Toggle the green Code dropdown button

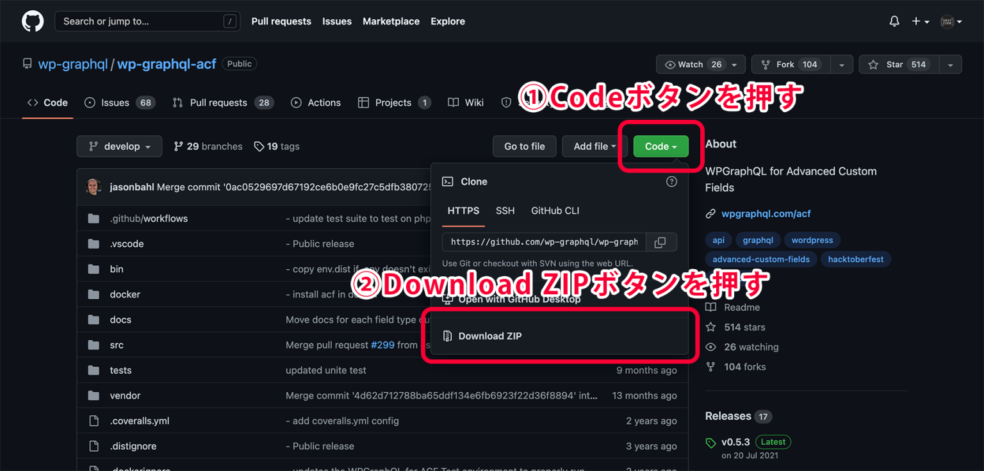[x=660, y=146]
